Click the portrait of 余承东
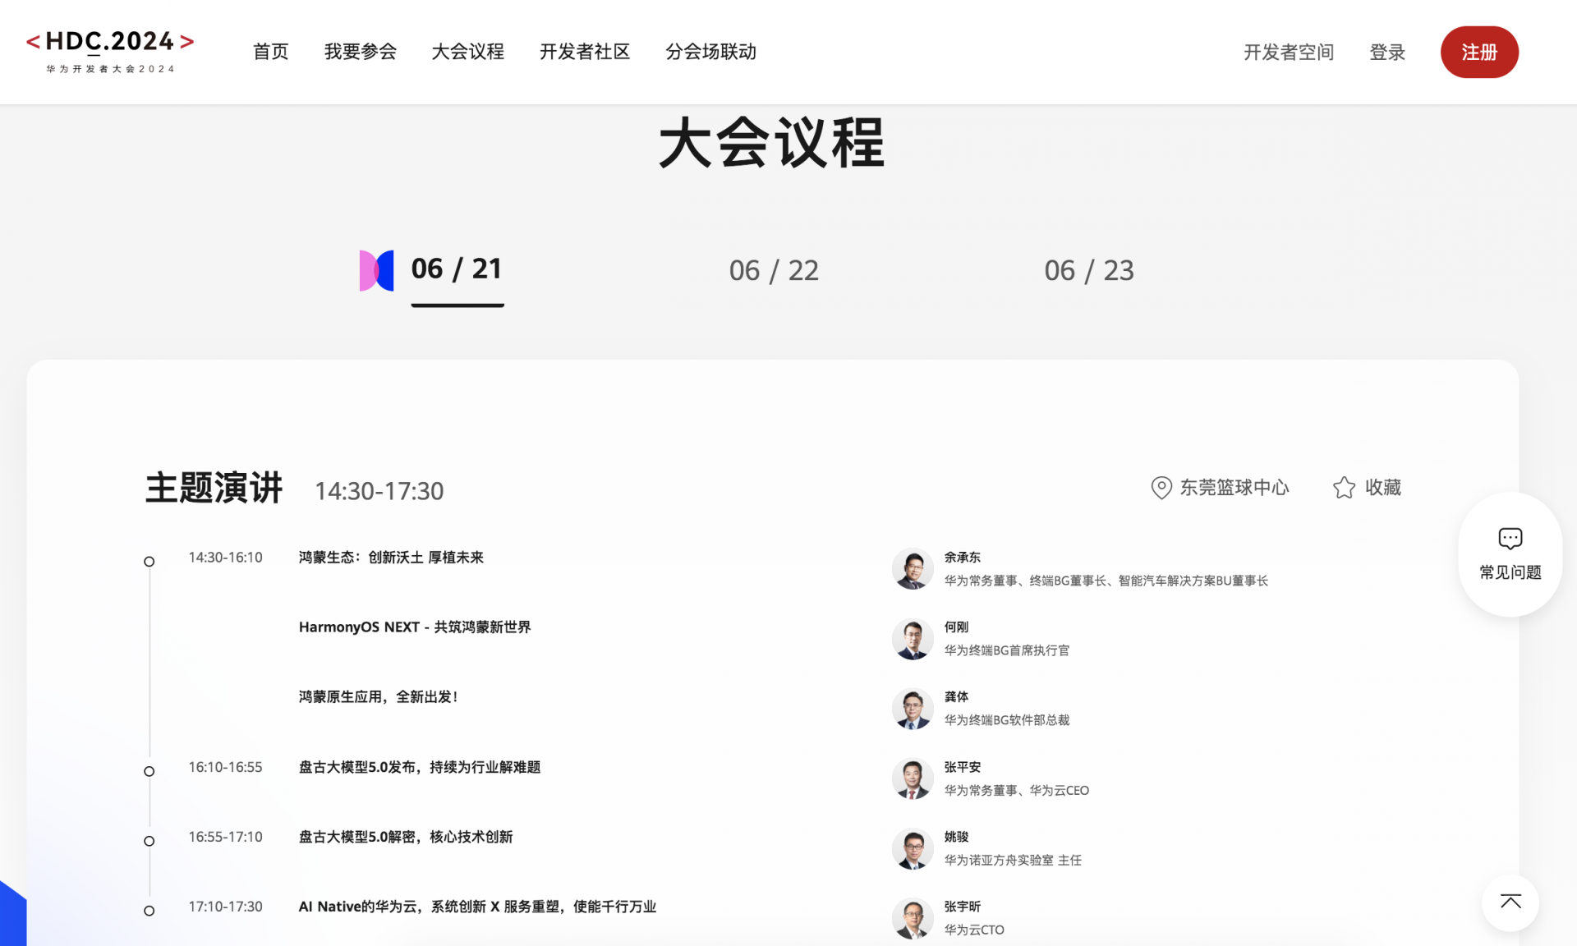 coord(913,568)
